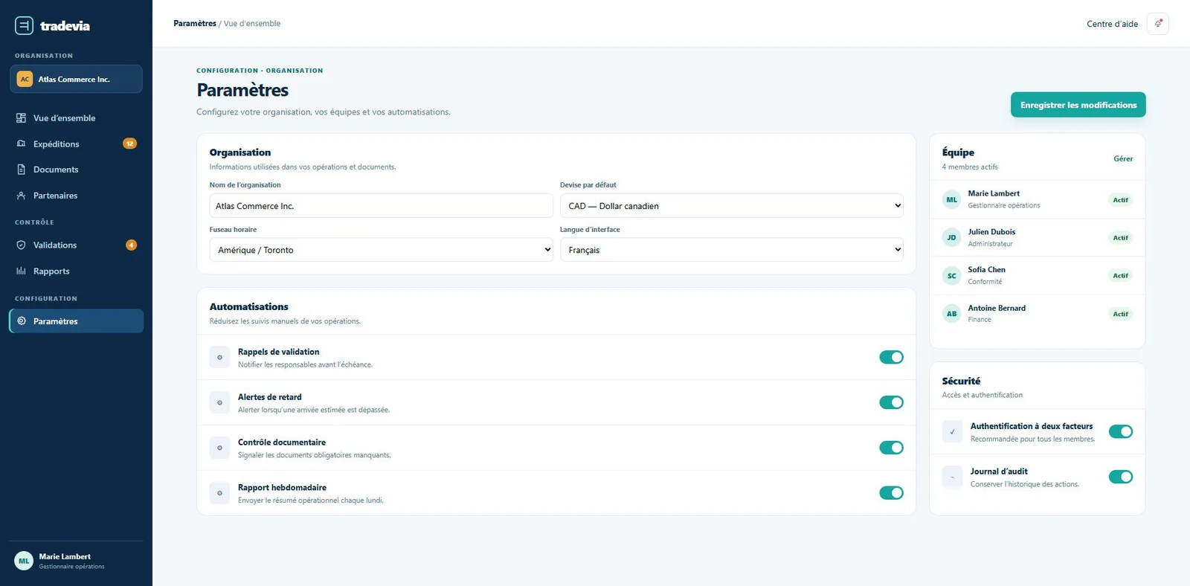Open Centre d'aide link
This screenshot has height=586, width=1190.
(1113, 24)
